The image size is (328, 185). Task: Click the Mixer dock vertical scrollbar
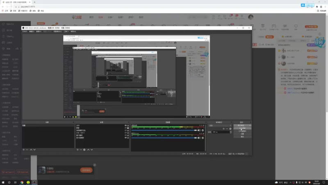point(206,138)
